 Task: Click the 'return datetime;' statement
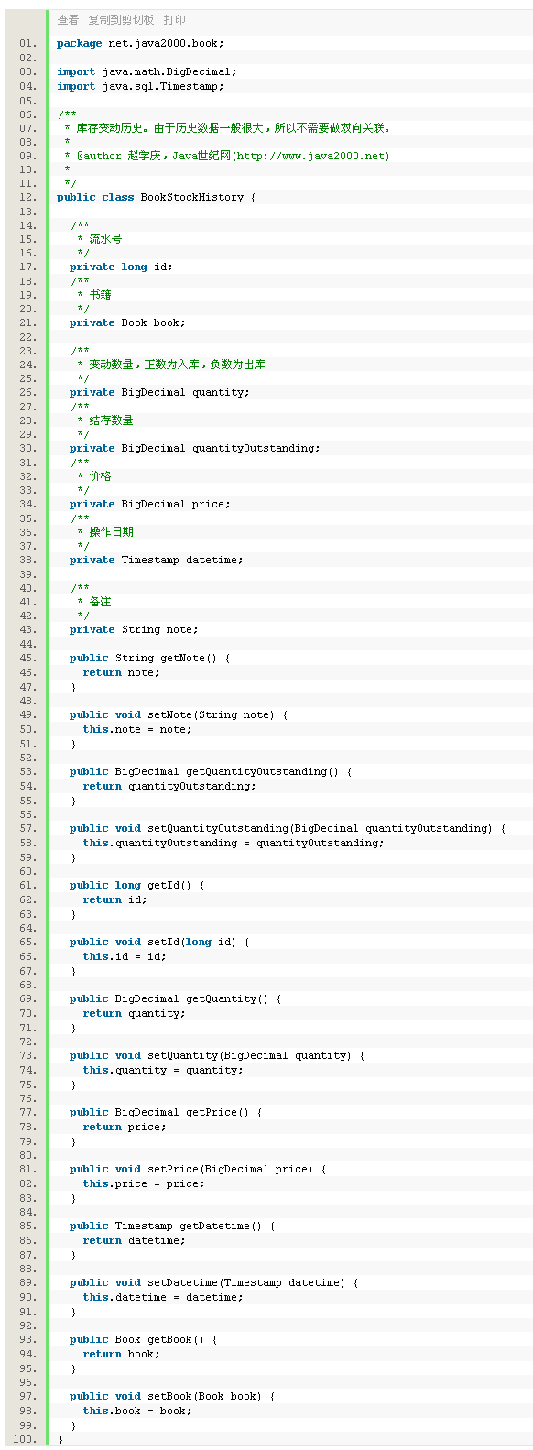pos(134,1240)
